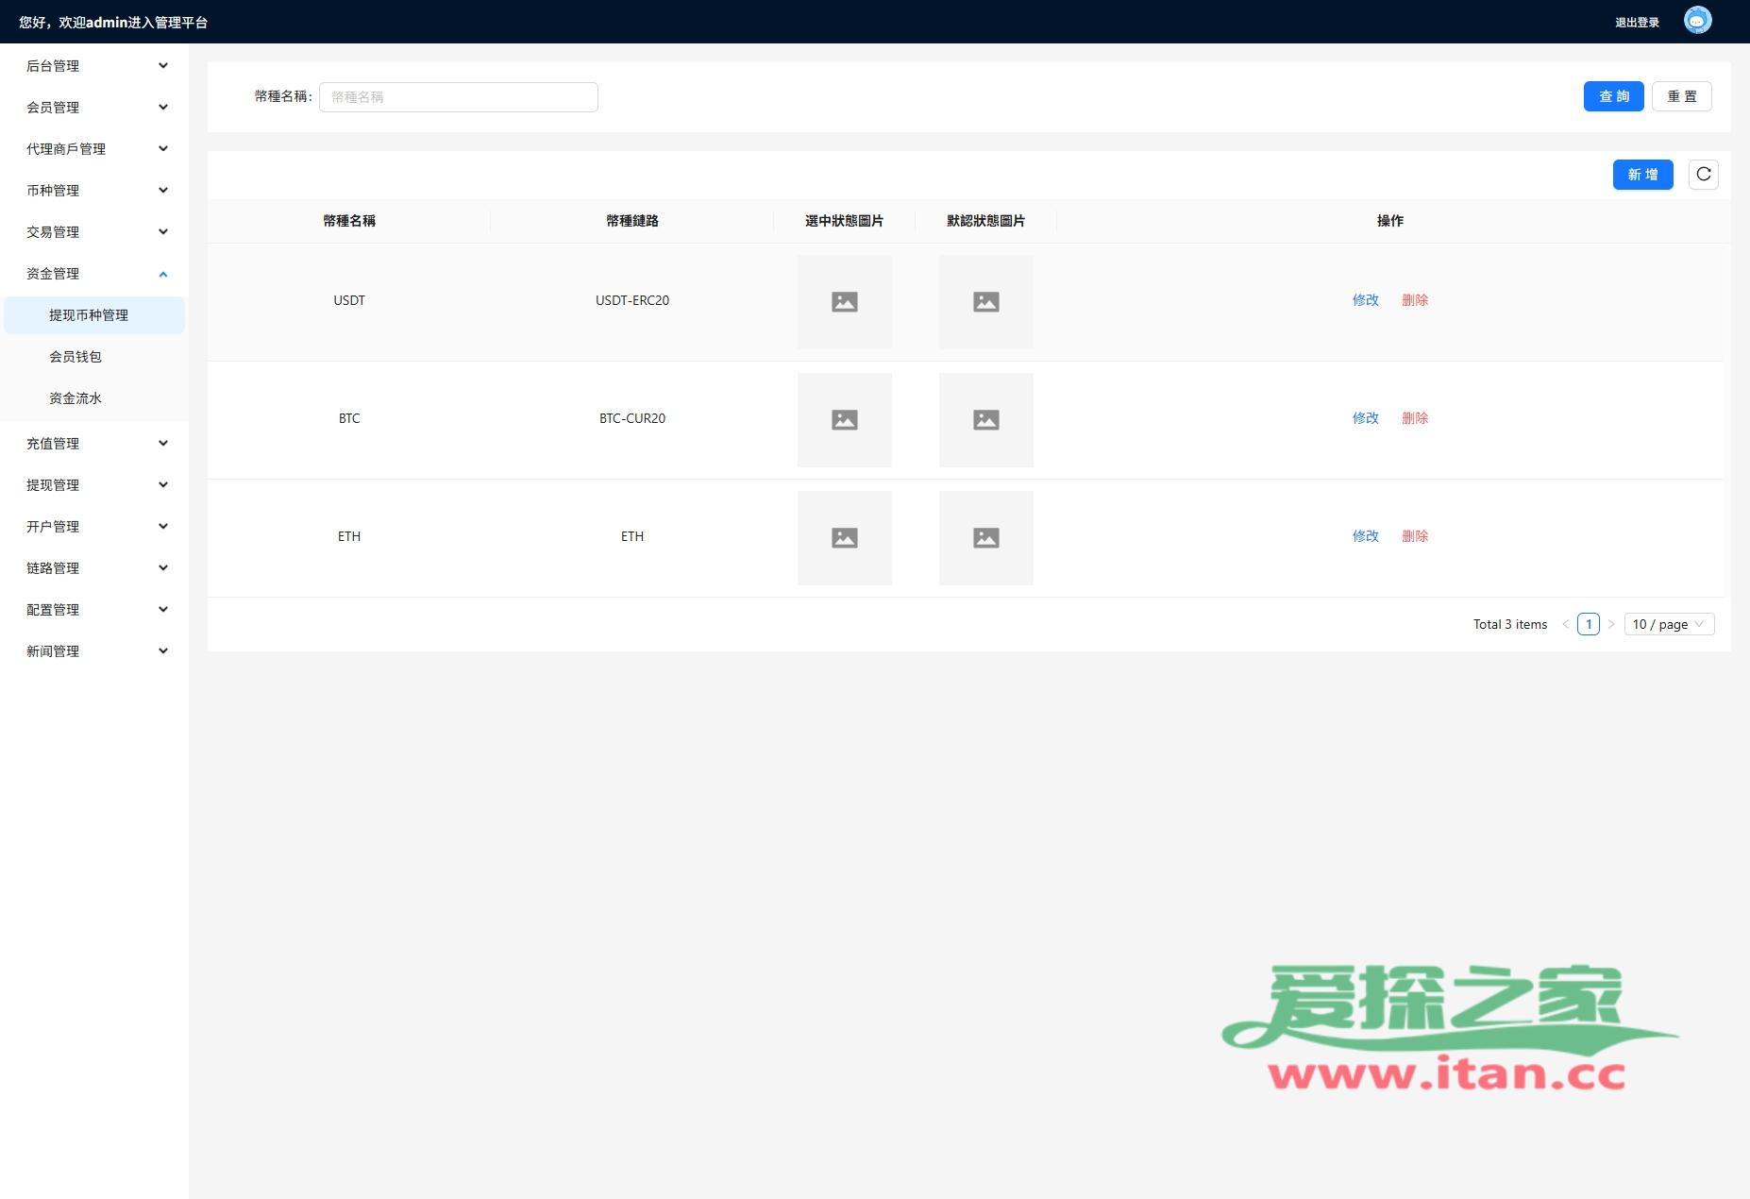The image size is (1750, 1199).
Task: Expand the 后台管理 sidebar menu
Action: [x=94, y=66]
